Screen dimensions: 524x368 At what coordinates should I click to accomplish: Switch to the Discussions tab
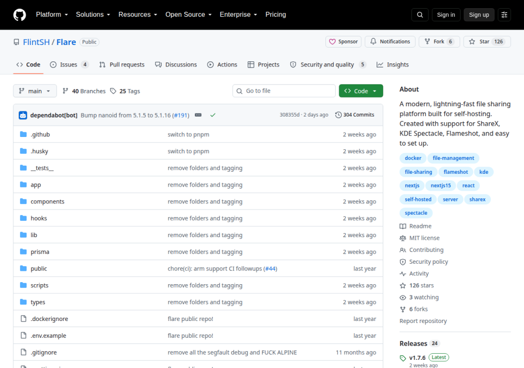176,64
